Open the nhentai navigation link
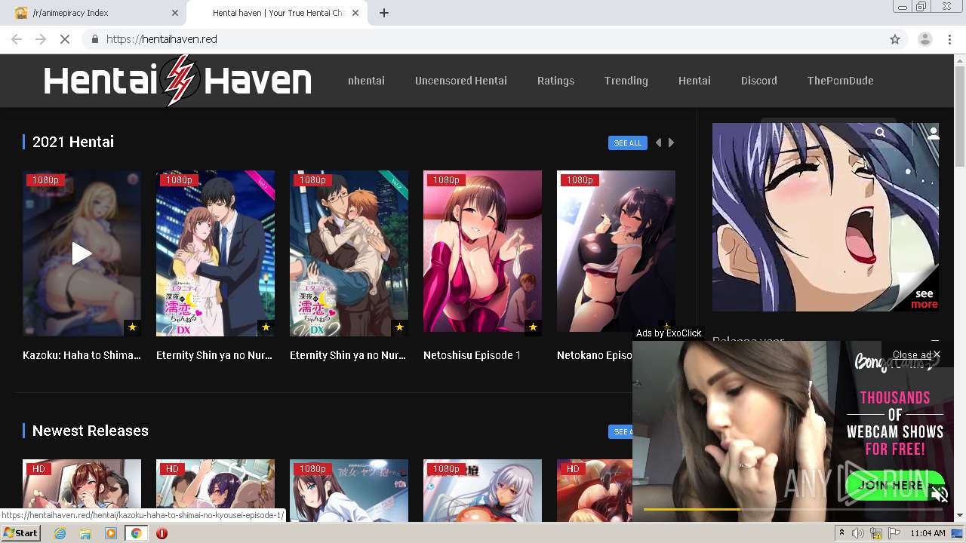The height and width of the screenshot is (543, 966). (x=366, y=81)
